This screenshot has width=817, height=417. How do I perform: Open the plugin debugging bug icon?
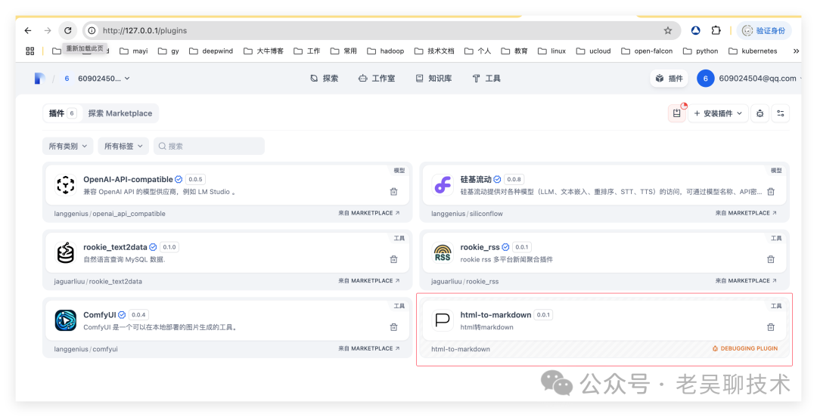pyautogui.click(x=760, y=113)
